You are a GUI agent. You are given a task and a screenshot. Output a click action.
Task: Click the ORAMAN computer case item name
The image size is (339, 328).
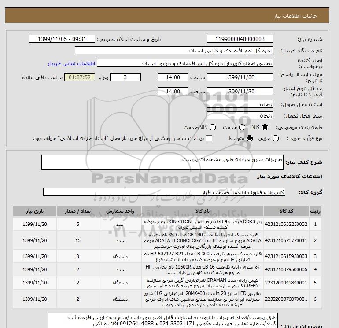click(x=203, y=283)
